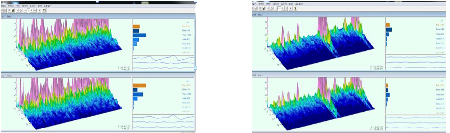Click yellow key icon in 2018 window toolbar
The height and width of the screenshot is (133, 450).
[295, 8]
